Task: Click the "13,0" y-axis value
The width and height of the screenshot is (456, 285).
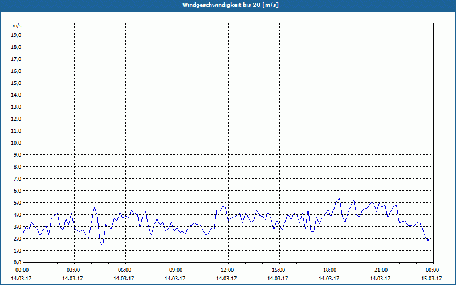Action: pos(16,107)
